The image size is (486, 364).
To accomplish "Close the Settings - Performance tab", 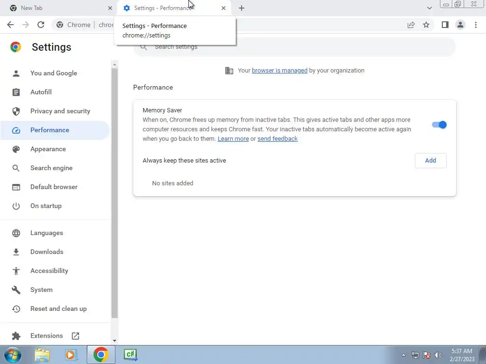I will coord(224,8).
